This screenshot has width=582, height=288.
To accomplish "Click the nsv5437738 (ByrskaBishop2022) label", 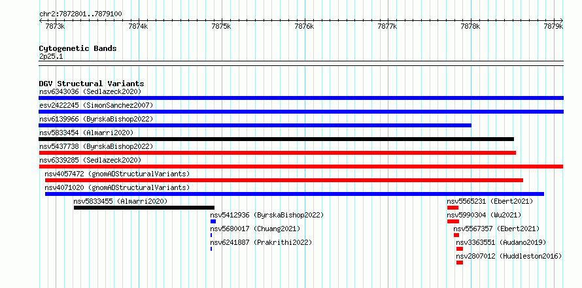I will (96, 146).
